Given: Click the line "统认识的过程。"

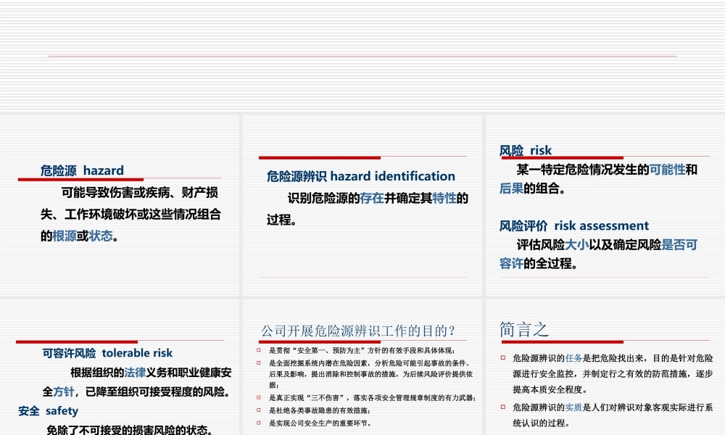Looking at the screenshot, I should 542,423.
